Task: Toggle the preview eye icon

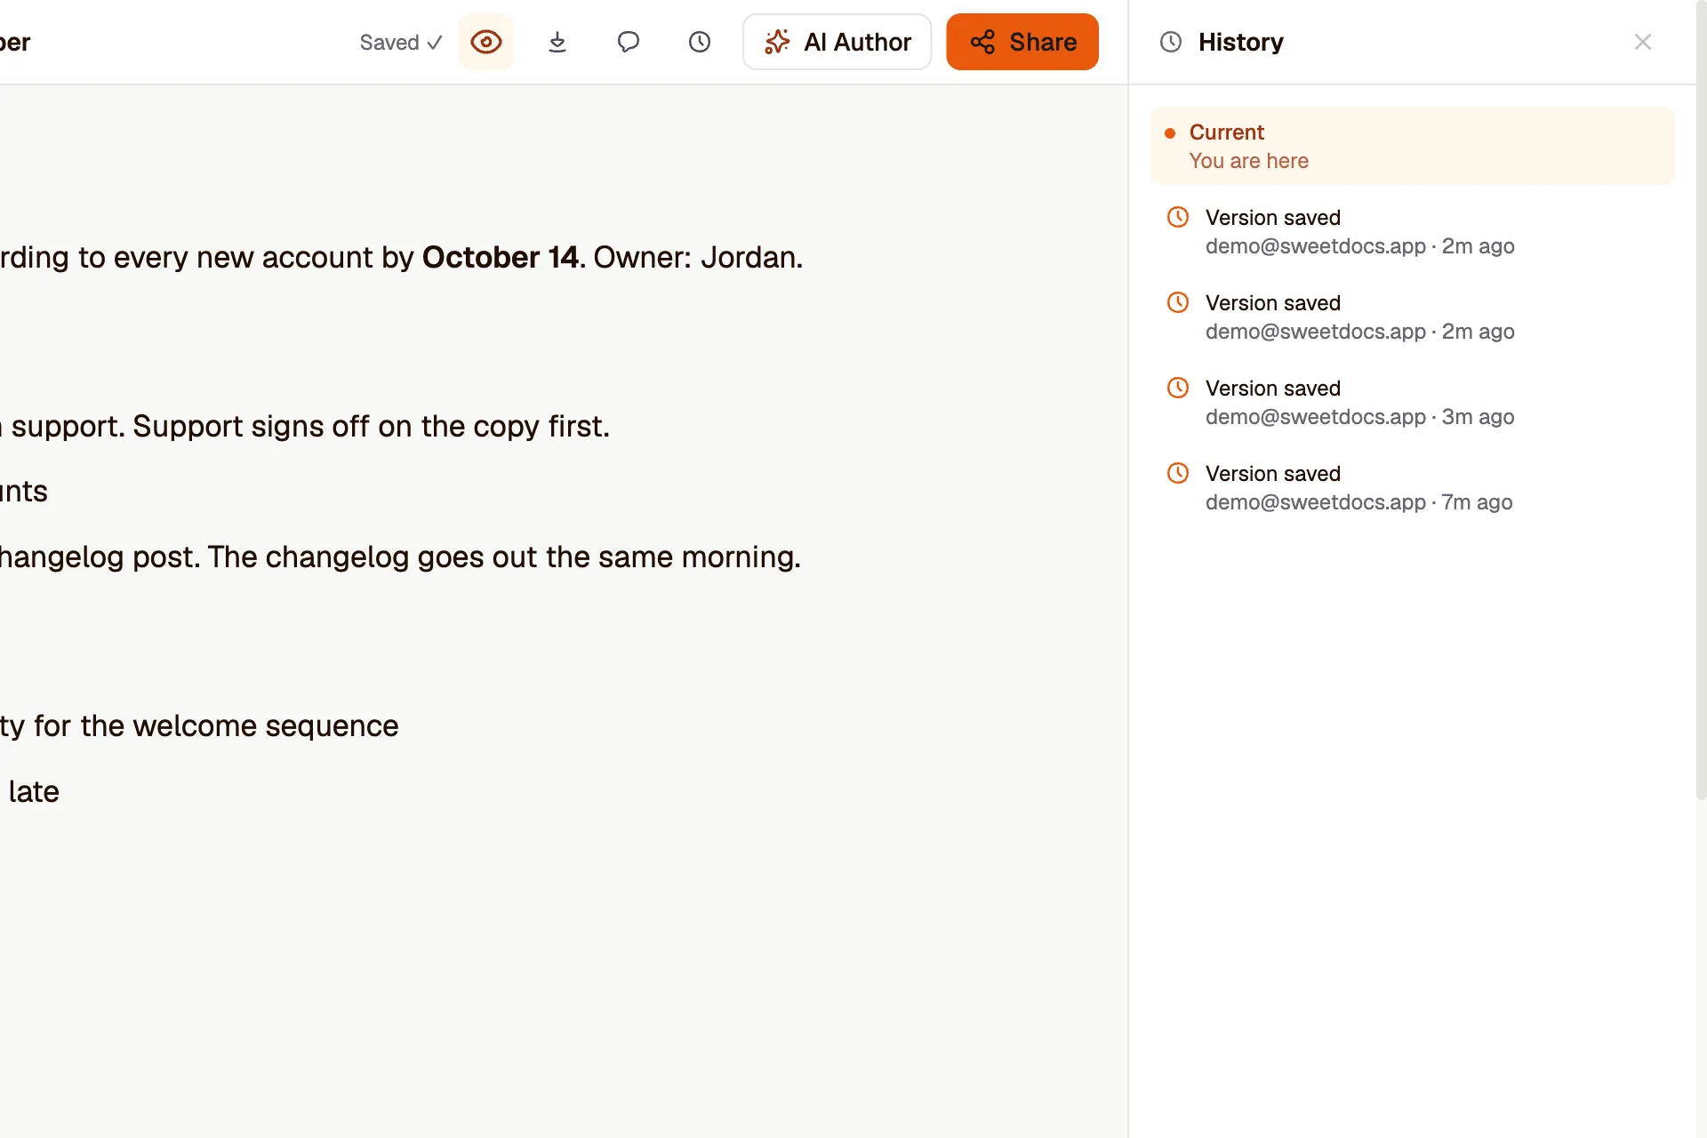Action: point(486,42)
